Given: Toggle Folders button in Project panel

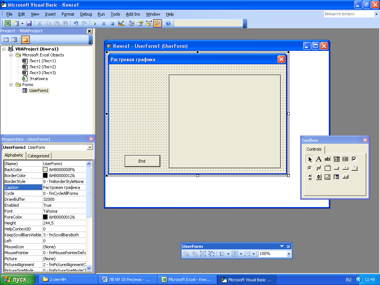Looking at the screenshot, I should (25, 39).
